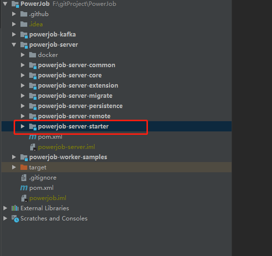Select the PowerJob root project label
The width and height of the screenshot is (272, 256).
tap(35, 4)
